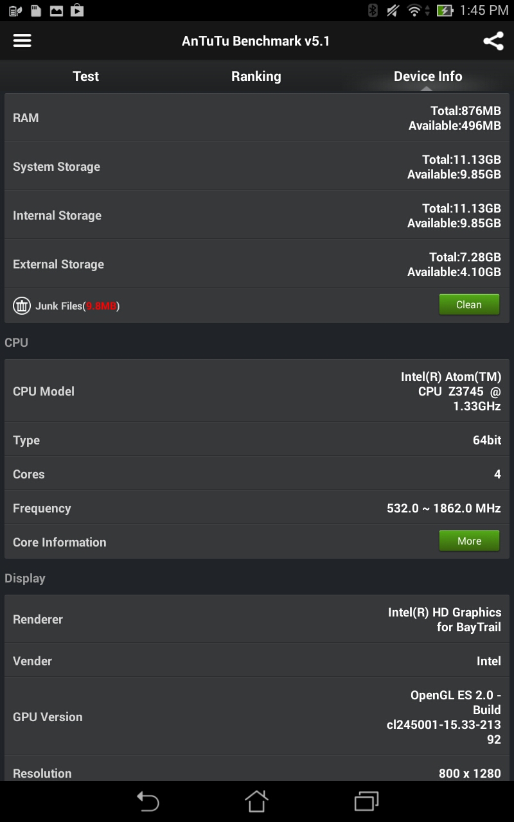514x822 pixels.
Task: Tap the Wi-Fi status bar icon
Action: tap(415, 10)
